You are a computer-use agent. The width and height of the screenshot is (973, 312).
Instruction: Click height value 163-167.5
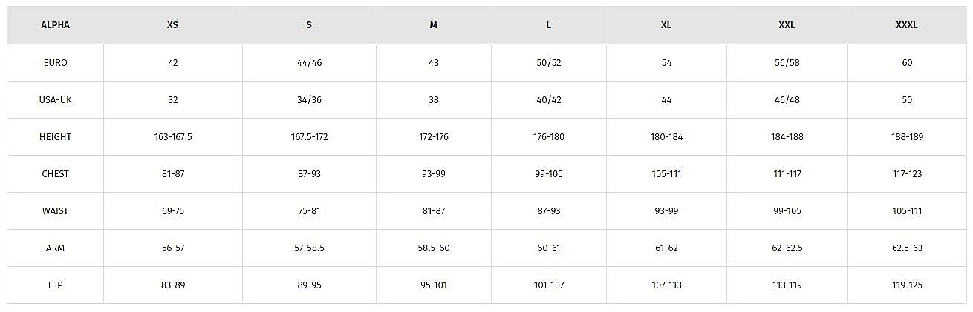click(x=172, y=137)
